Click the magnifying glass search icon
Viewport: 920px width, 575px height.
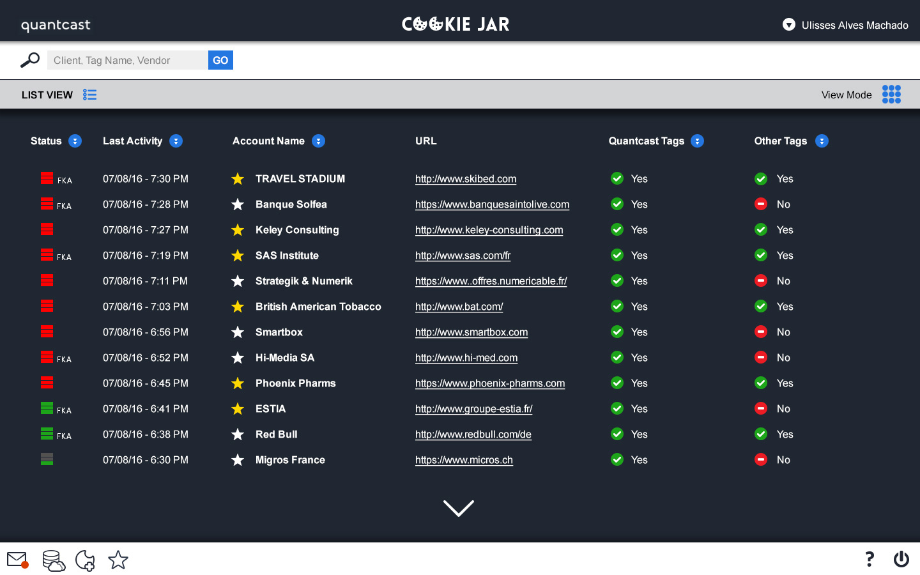coord(29,60)
